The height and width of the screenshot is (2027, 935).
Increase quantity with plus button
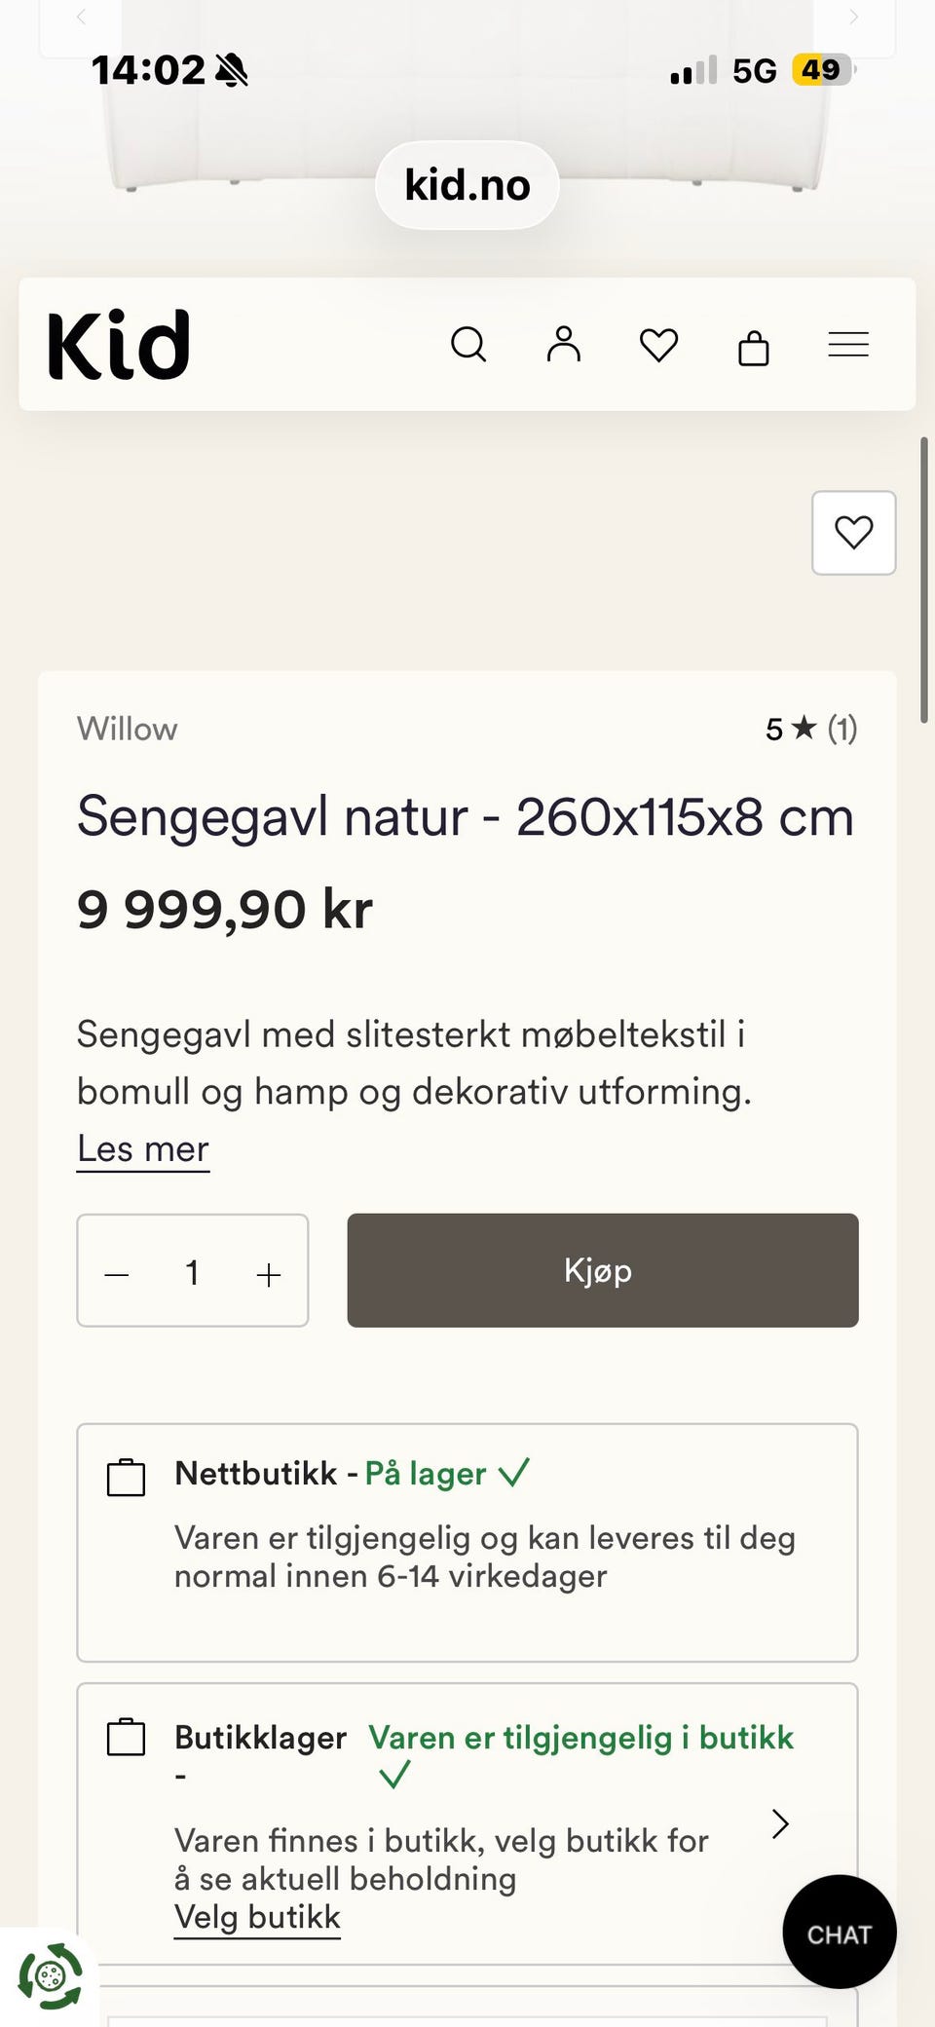tap(269, 1275)
